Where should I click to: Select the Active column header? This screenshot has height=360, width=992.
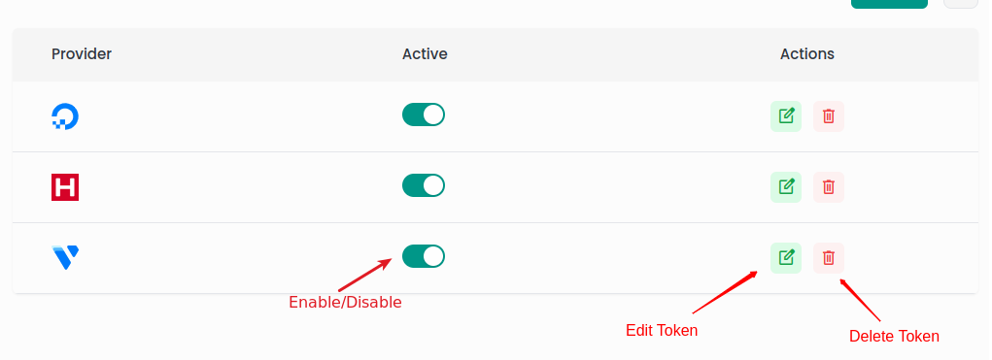[x=425, y=54]
